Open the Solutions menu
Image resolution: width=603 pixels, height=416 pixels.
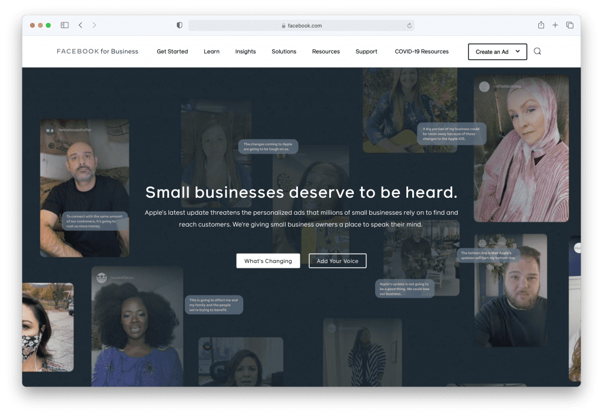(284, 51)
